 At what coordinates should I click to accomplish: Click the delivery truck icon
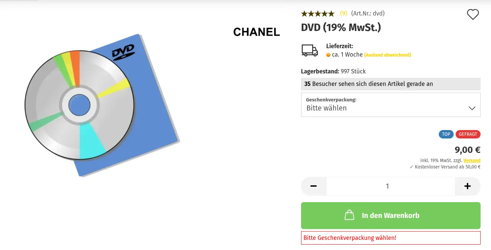(x=309, y=51)
